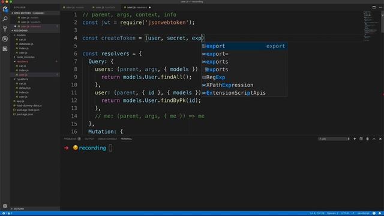Close the terminal panel with X

tap(380, 139)
